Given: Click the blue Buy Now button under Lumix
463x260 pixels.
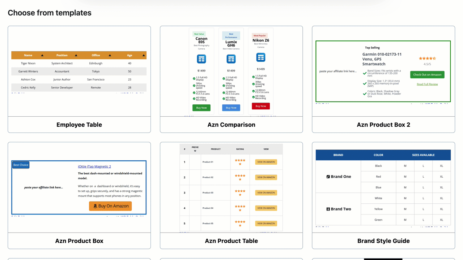Looking at the screenshot, I should pos(231,108).
